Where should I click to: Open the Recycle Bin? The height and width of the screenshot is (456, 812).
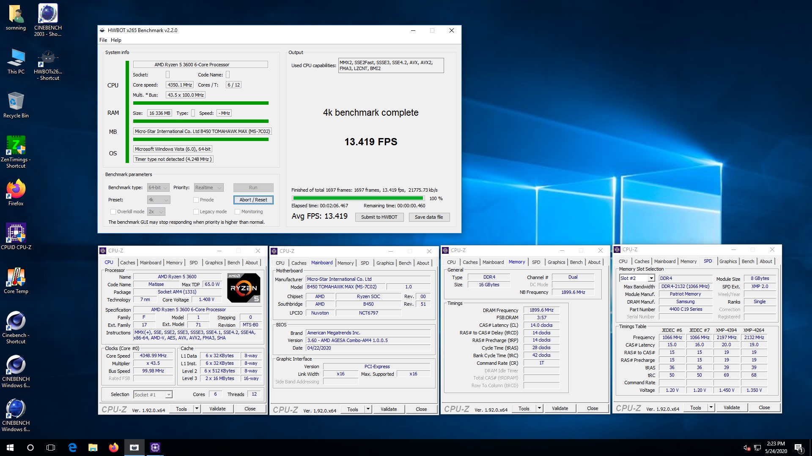pyautogui.click(x=16, y=105)
